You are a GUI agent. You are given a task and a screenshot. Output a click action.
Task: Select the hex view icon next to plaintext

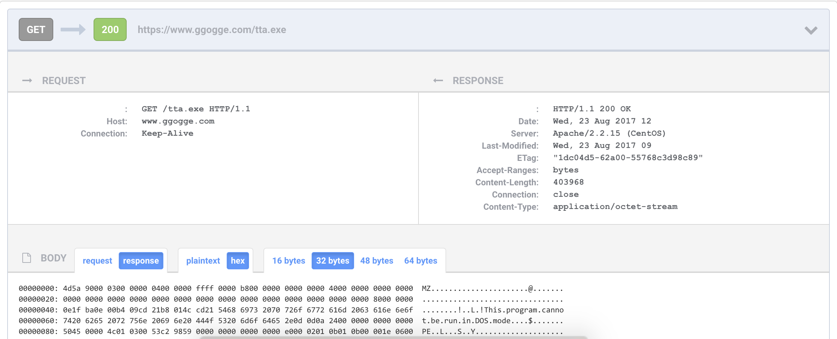click(237, 261)
